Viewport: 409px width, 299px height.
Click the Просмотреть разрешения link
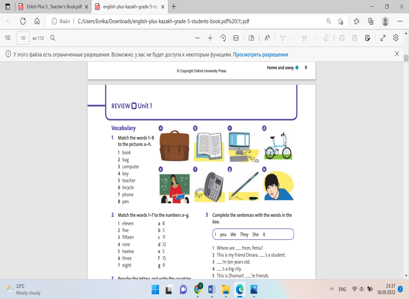pos(261,55)
